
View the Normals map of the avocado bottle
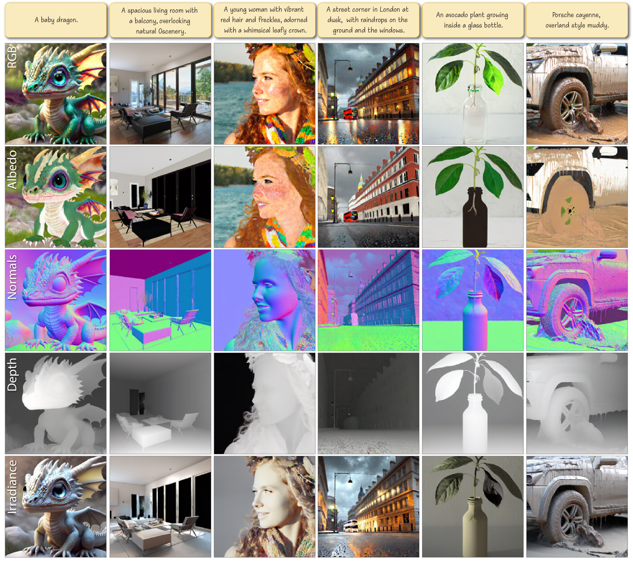473,300
